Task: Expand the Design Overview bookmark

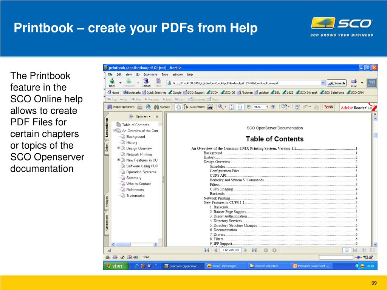Action: 118,148
